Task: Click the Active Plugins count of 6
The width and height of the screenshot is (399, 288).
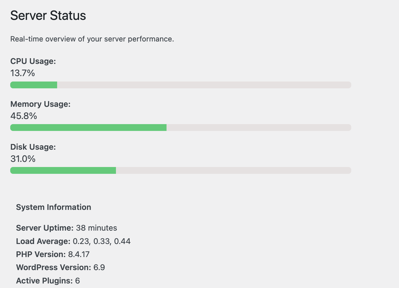Action: click(78, 281)
